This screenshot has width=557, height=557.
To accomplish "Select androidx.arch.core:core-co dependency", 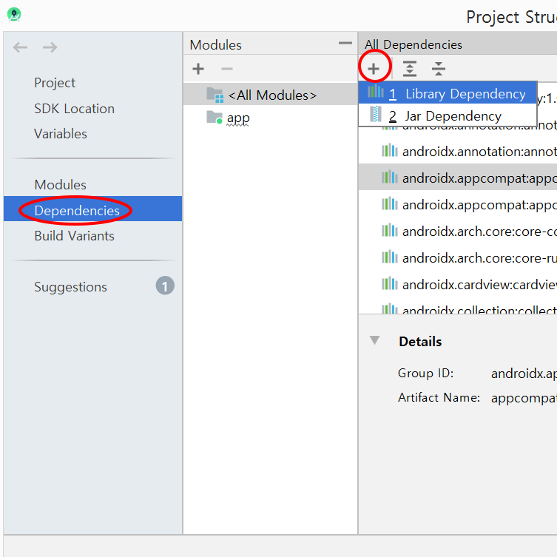I will click(458, 232).
